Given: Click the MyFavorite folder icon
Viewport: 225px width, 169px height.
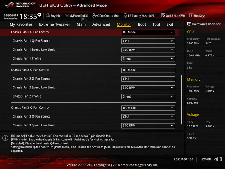Looking at the screenshot, I should (66, 15).
